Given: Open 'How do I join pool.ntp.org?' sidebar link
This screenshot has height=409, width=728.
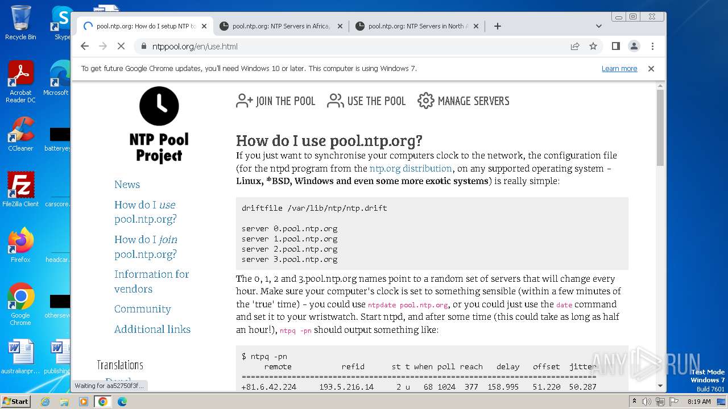Looking at the screenshot, I should (146, 247).
